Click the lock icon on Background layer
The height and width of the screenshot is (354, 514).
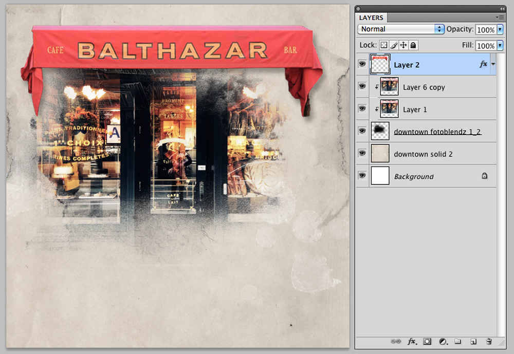(485, 176)
